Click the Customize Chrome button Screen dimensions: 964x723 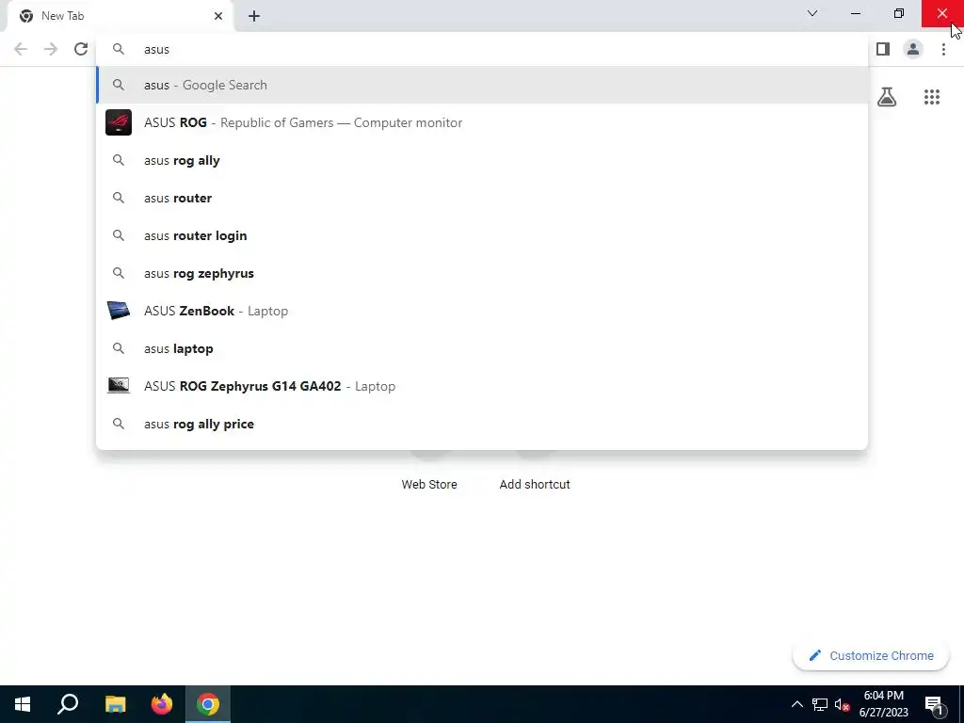pos(871,656)
